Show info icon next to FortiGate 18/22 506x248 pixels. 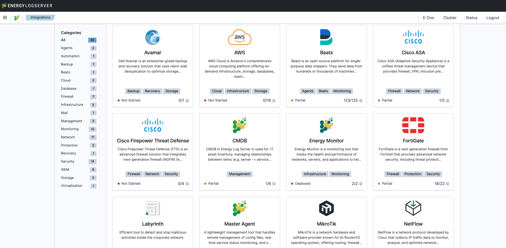click(x=448, y=184)
